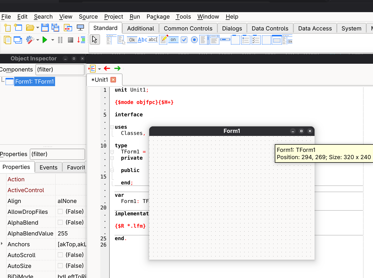Toggle the AlphaBlend checkbox
The height and width of the screenshot is (278, 373).
point(60,222)
